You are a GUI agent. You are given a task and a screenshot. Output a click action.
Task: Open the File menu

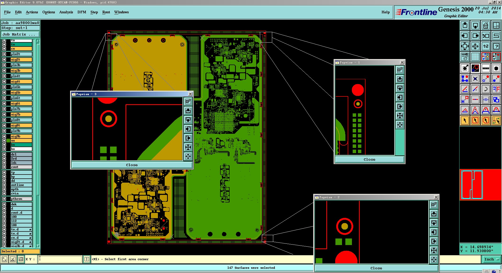click(x=7, y=12)
